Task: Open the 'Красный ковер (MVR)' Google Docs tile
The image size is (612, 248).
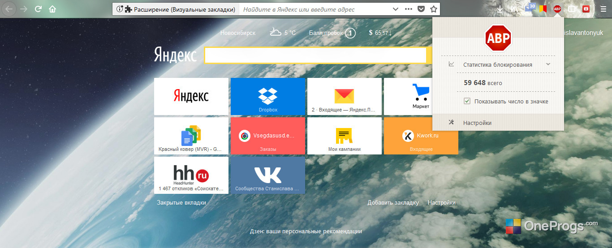Action: pos(191,136)
